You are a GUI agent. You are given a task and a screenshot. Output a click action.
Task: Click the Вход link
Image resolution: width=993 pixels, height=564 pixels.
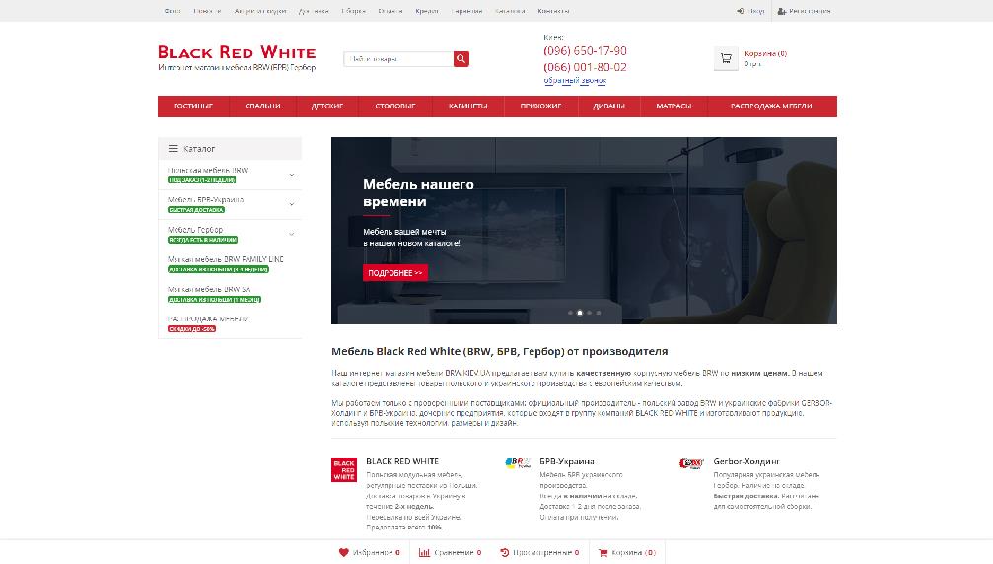[x=756, y=11]
